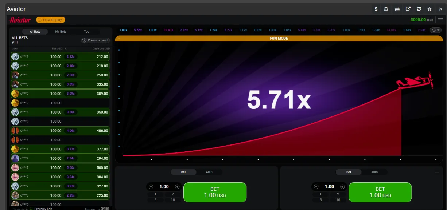
Task: Add Aviator to favorites with star icon
Action: [x=429, y=9]
